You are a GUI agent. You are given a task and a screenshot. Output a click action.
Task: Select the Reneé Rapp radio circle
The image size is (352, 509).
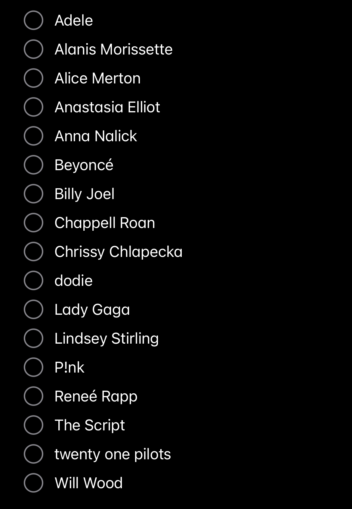tap(33, 396)
